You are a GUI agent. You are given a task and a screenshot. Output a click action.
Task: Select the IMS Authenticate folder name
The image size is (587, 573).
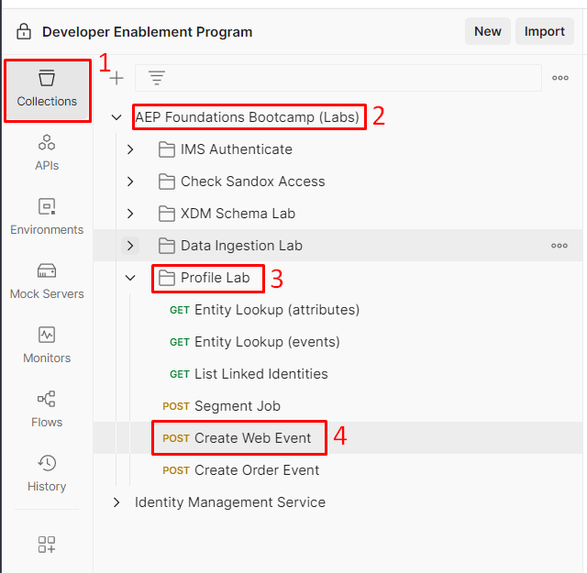click(x=237, y=149)
